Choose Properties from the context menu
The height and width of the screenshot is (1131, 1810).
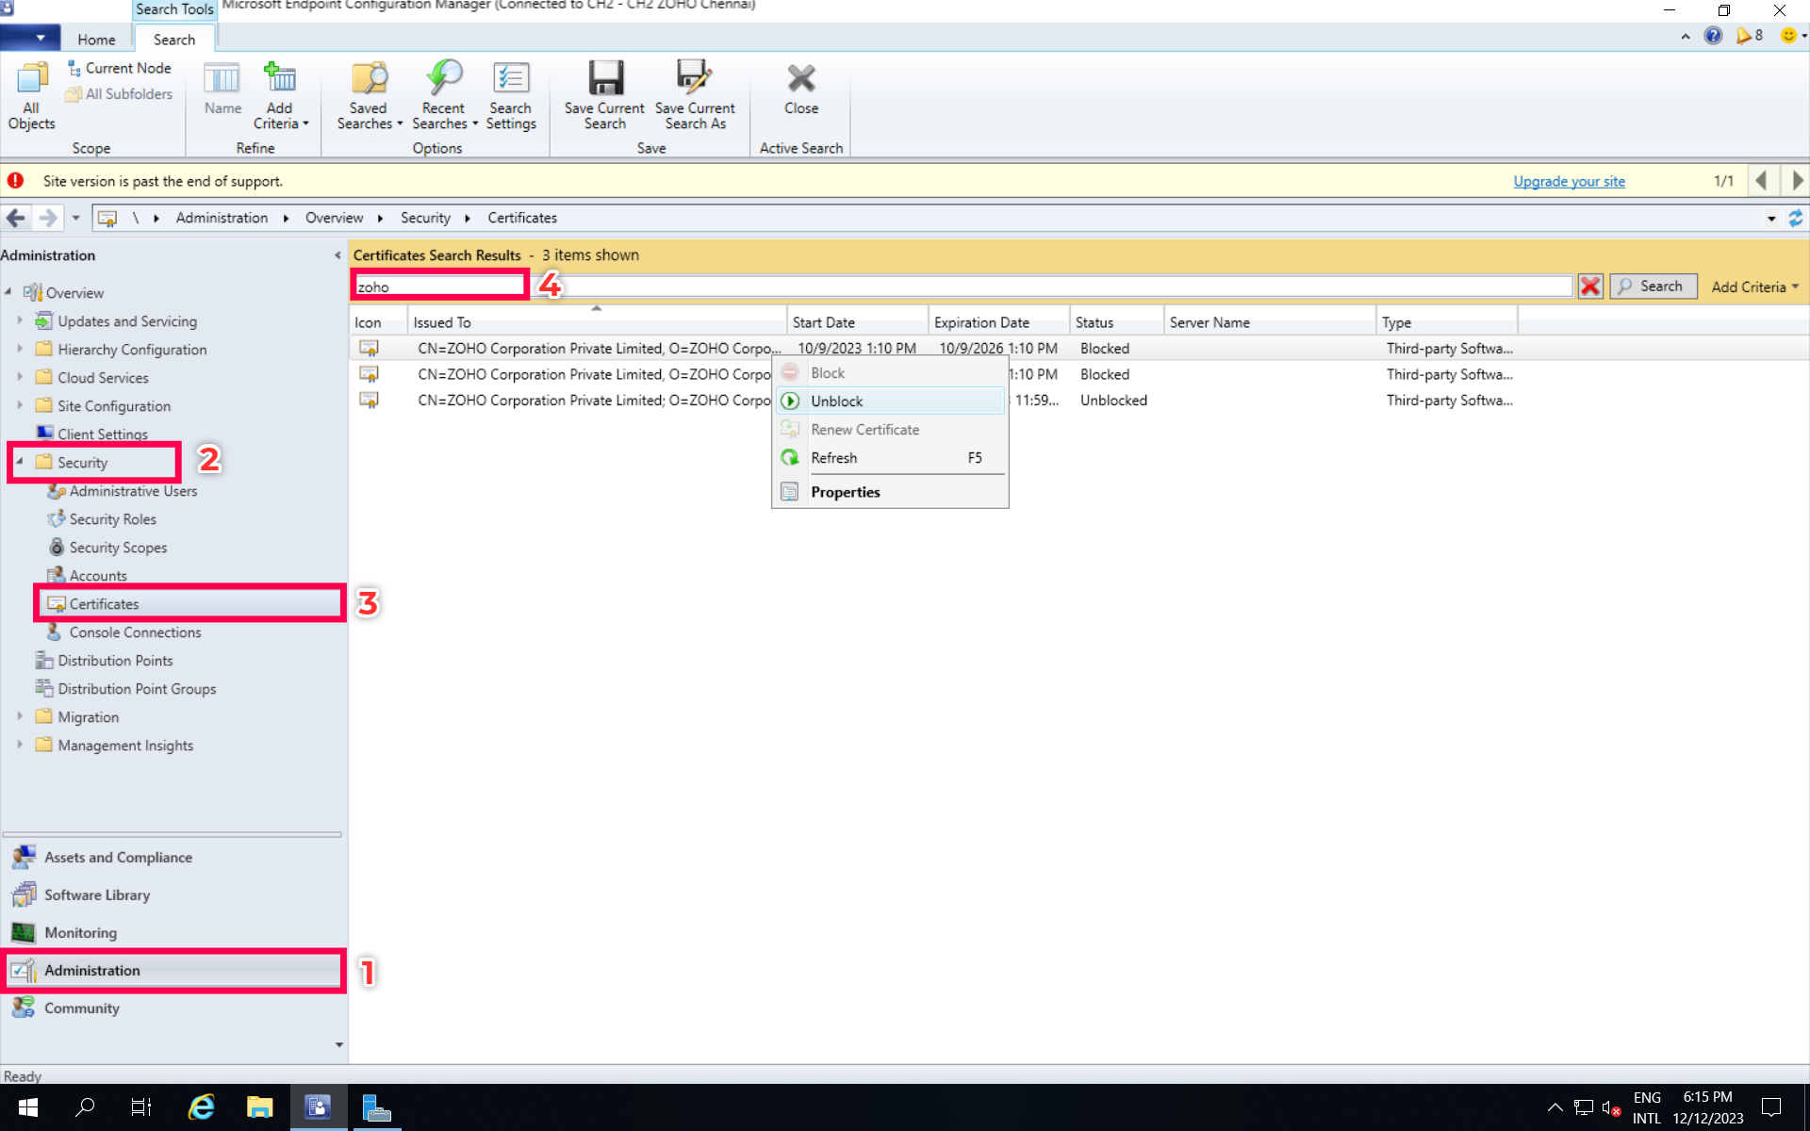[845, 491]
